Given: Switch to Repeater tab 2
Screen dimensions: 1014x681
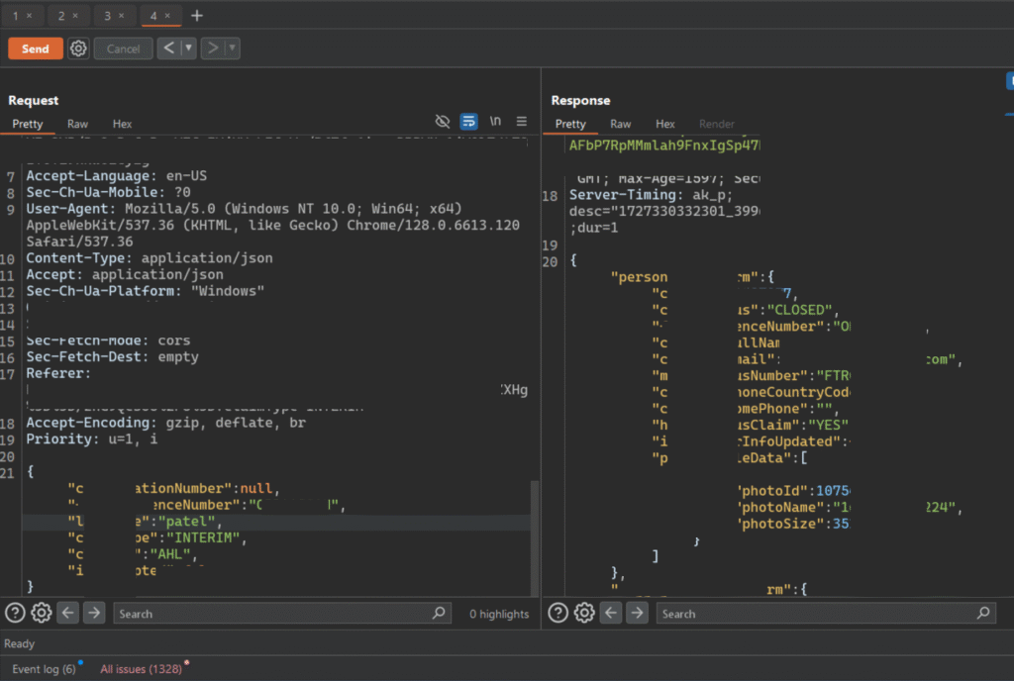Looking at the screenshot, I should [61, 16].
